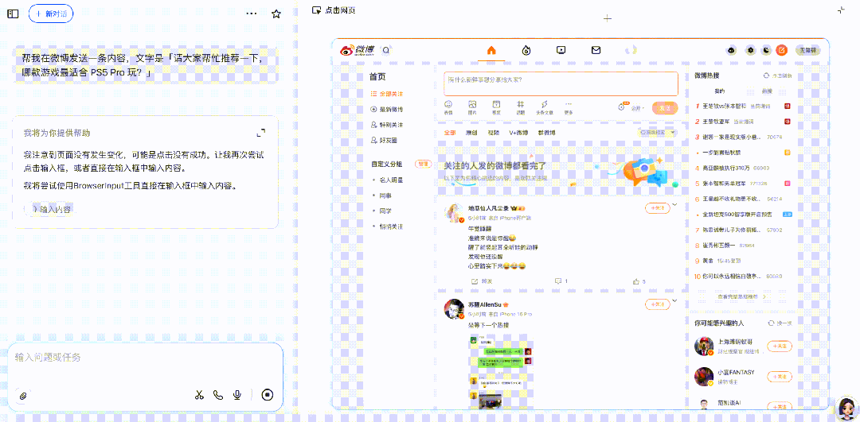Open the 公开 visibility dropdown
Image resolution: width=860 pixels, height=422 pixels.
coord(638,108)
